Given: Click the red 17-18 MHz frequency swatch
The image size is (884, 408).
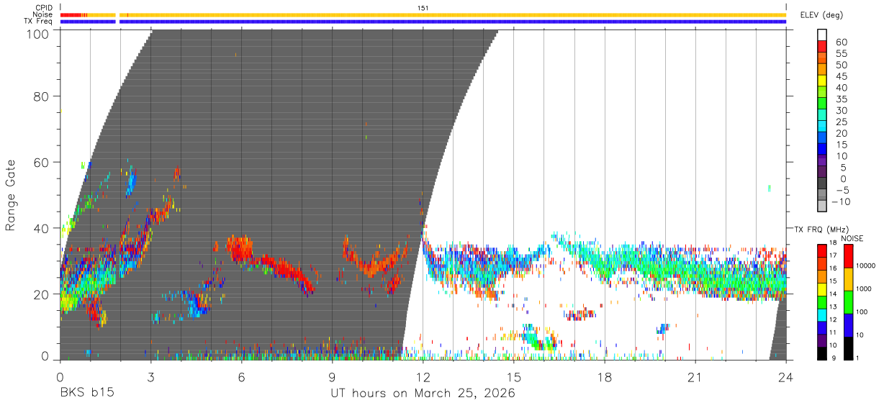Looking at the screenshot, I should point(822,250).
